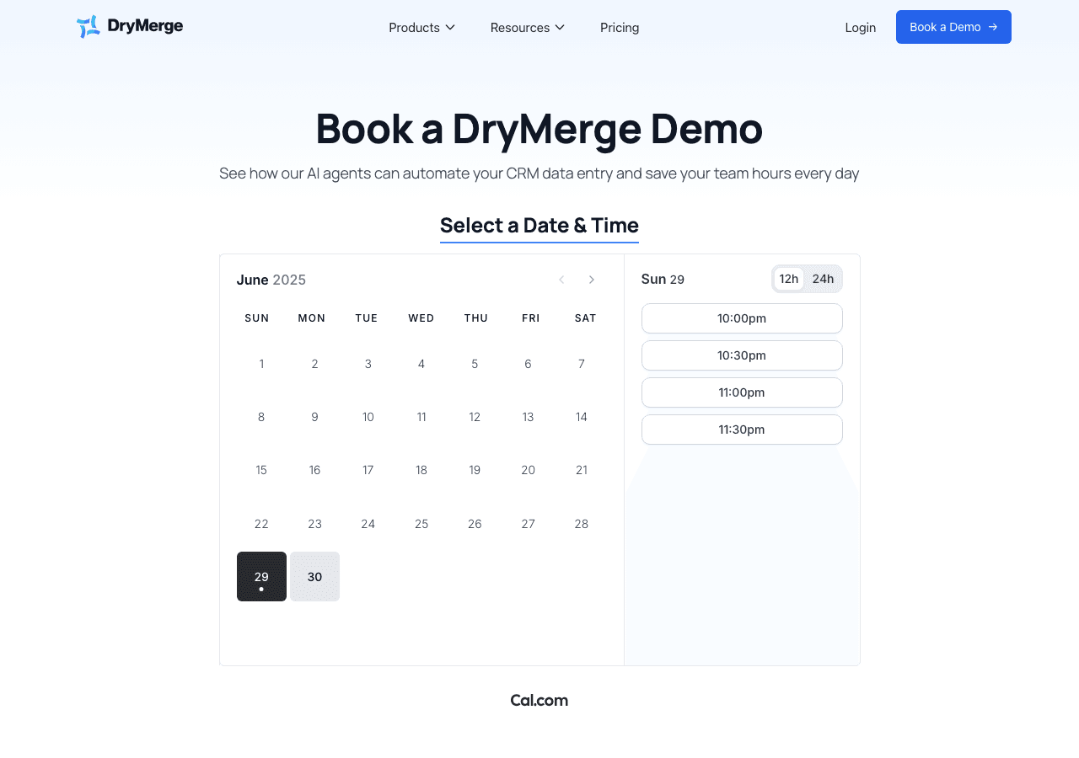Expand the Resources menu
This screenshot has width=1079, height=758.
528,27
